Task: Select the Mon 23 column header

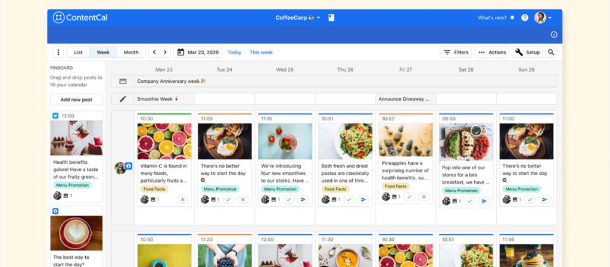Action: 164,70
